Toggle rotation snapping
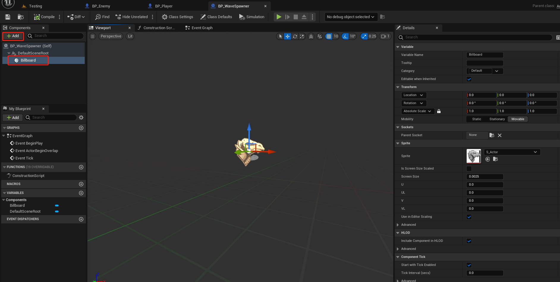Image resolution: width=560 pixels, height=282 pixels. [345, 36]
